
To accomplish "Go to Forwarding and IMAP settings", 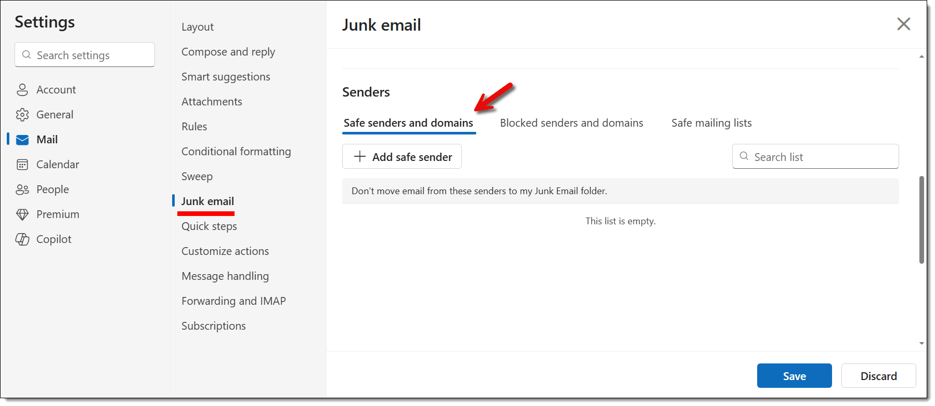I will click(x=233, y=301).
